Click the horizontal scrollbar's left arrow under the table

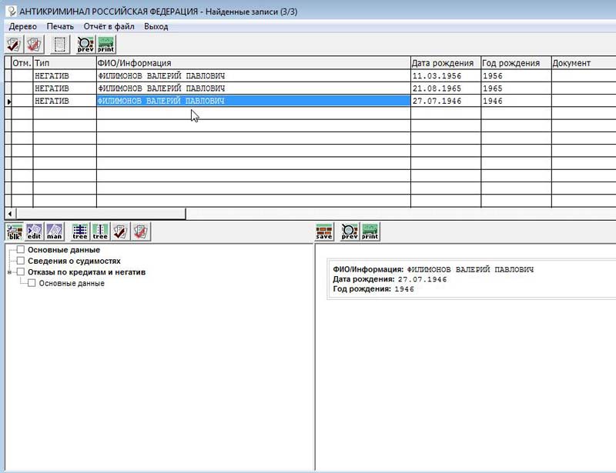(9, 214)
